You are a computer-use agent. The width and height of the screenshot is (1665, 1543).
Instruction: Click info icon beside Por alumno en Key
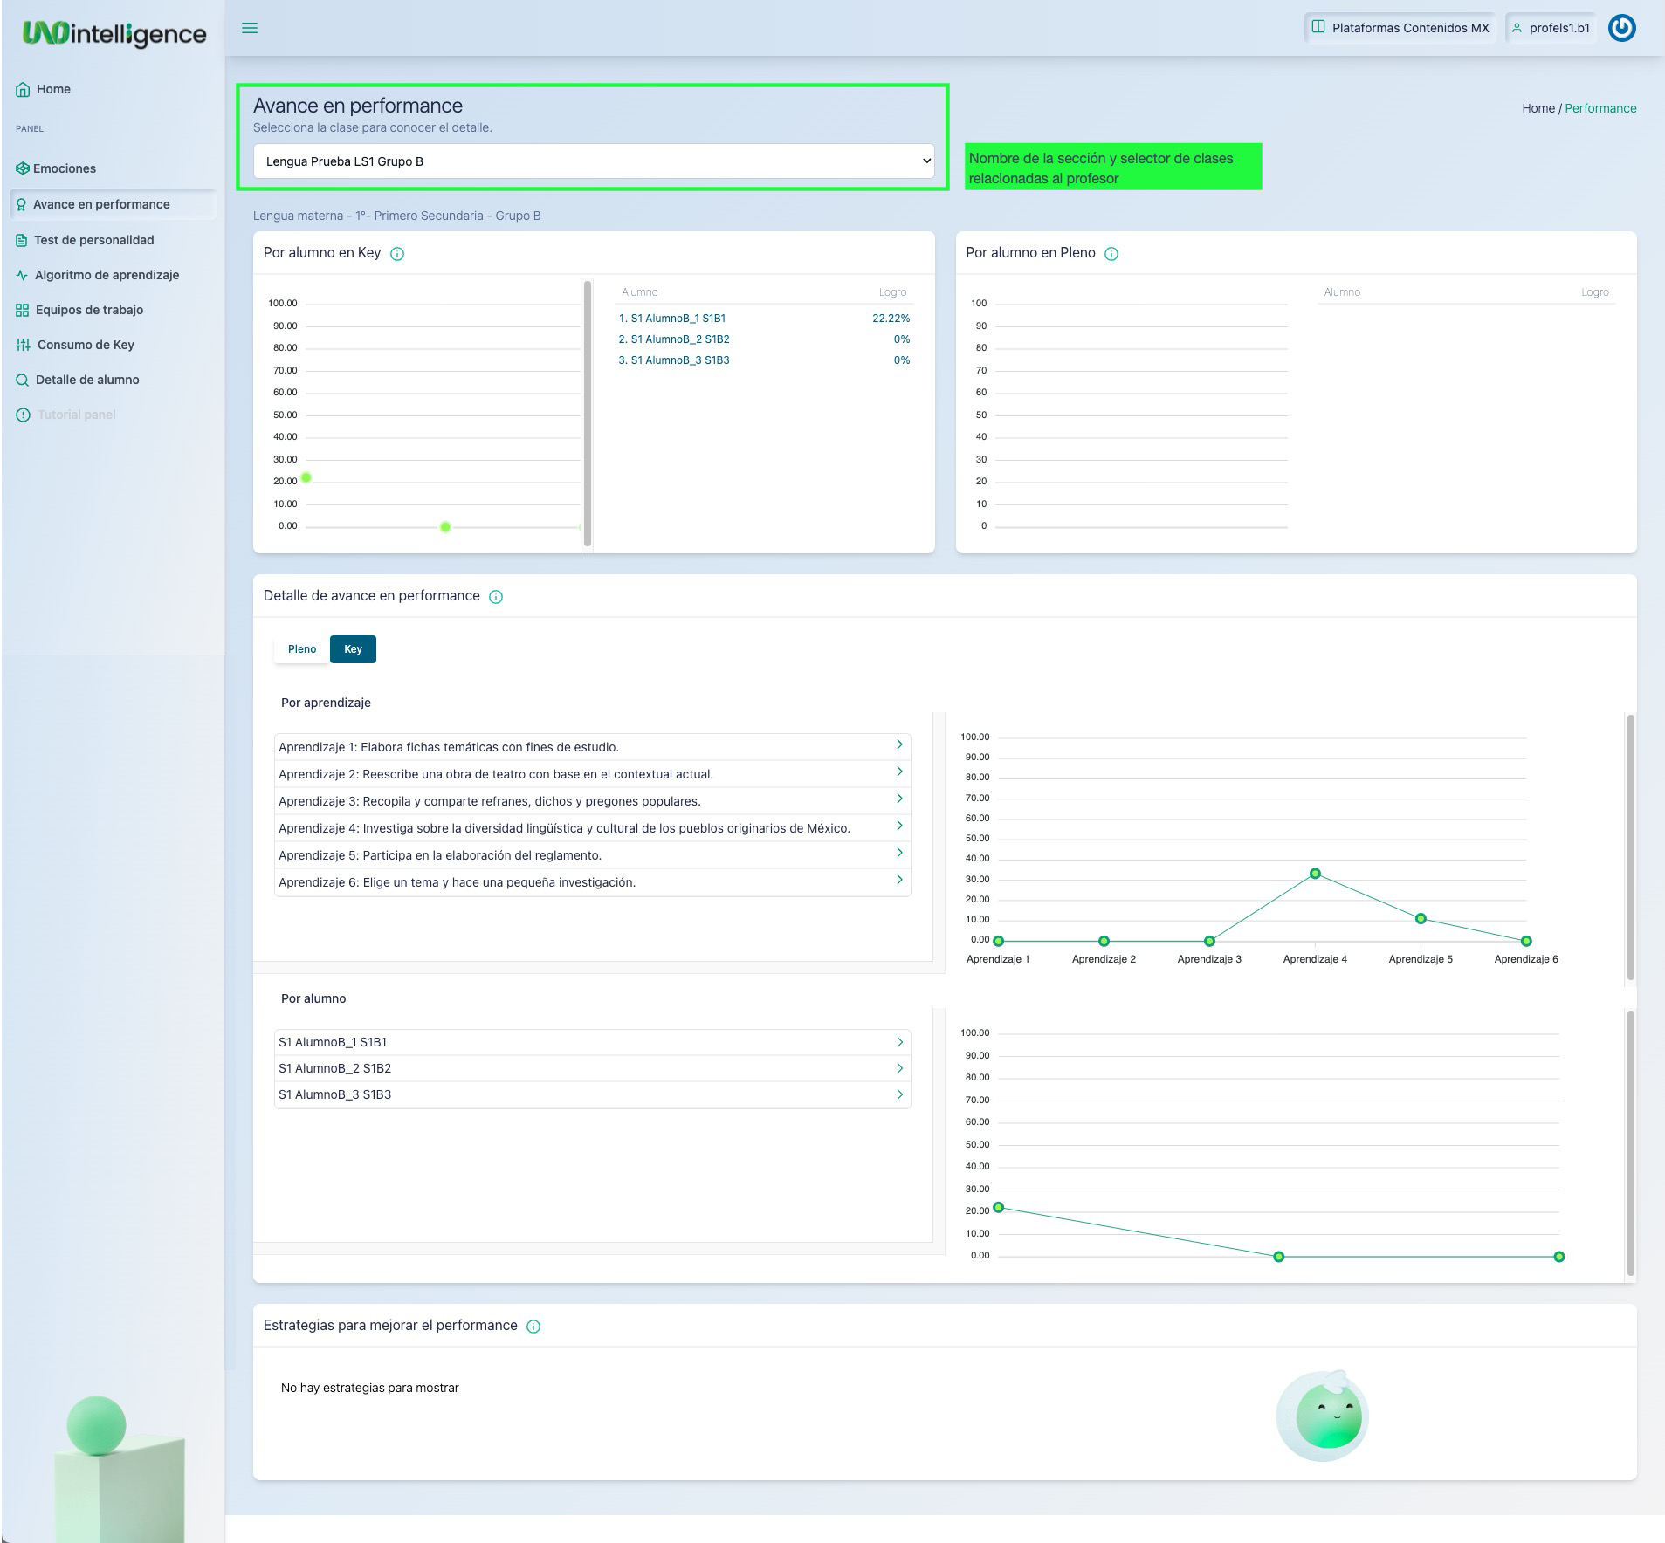(397, 254)
